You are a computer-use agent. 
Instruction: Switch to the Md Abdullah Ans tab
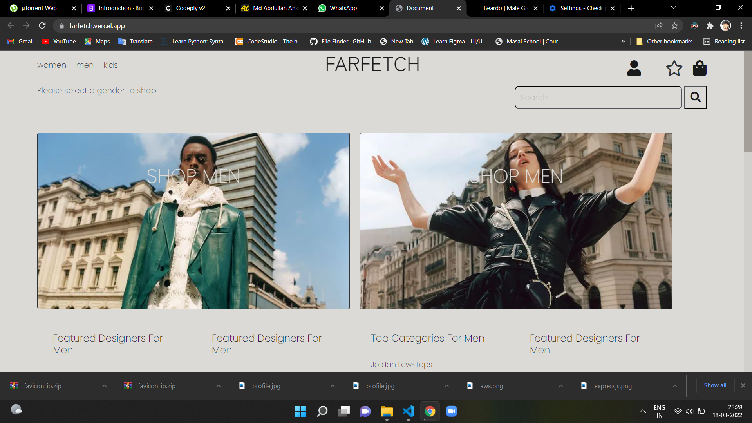tap(275, 8)
